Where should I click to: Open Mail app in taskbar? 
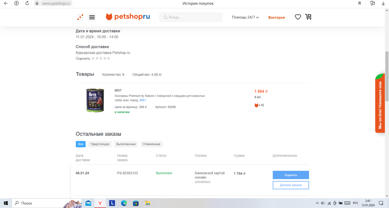(88, 203)
